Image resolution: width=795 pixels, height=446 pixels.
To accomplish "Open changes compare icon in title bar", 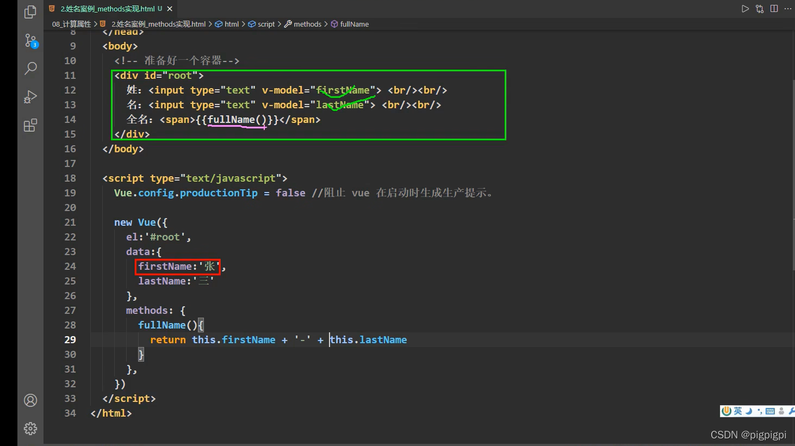I will point(760,9).
